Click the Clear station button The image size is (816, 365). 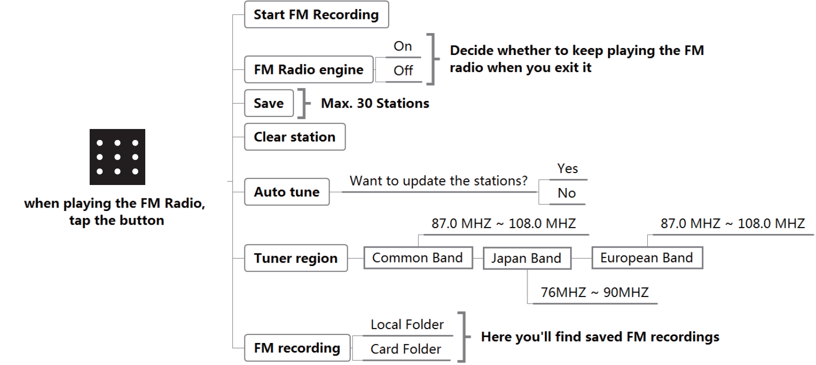(x=295, y=137)
